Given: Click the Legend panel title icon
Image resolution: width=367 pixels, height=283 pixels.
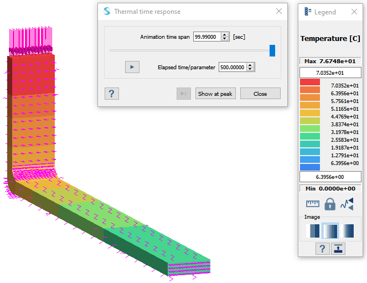Looking at the screenshot, I should (x=308, y=12).
